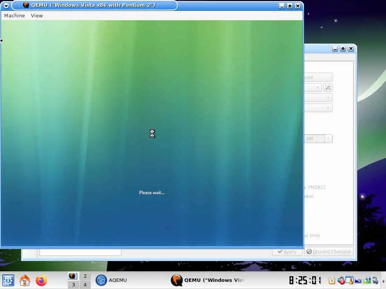Click the tools icon in AQEMU window
386x289 pixels.
tap(328, 87)
